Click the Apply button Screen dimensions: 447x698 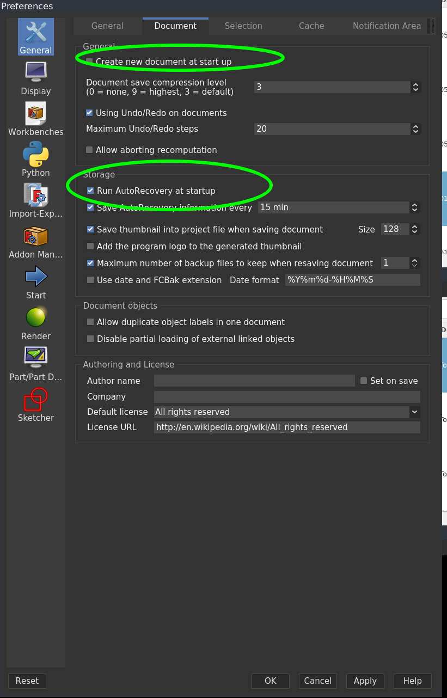click(365, 681)
